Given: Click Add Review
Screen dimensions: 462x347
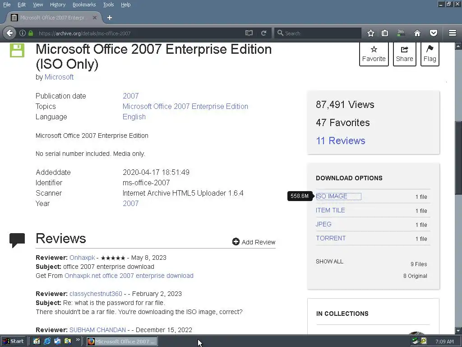Looking at the screenshot, I should click(x=254, y=242).
